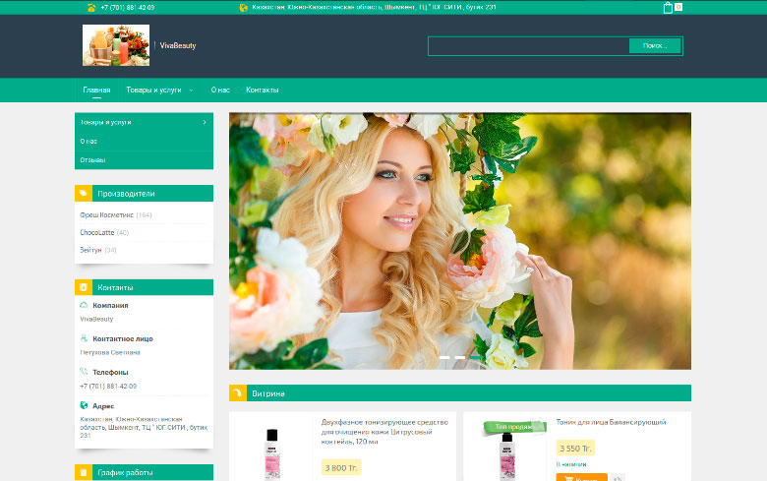The width and height of the screenshot is (767, 481).
Task: Click the globe icon next to Адрес
Action: click(84, 405)
